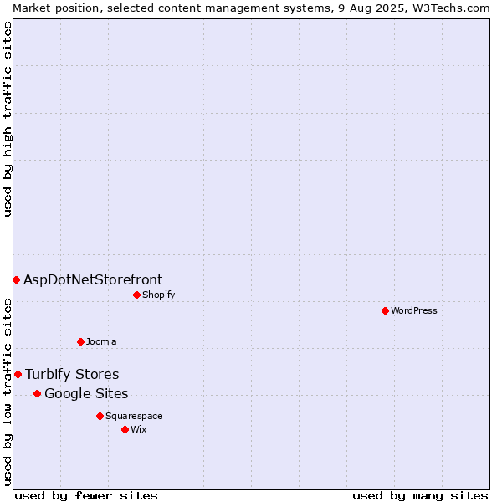Click the 'used by low traffic sites' axis label
The image size is (502, 502).
(8, 392)
